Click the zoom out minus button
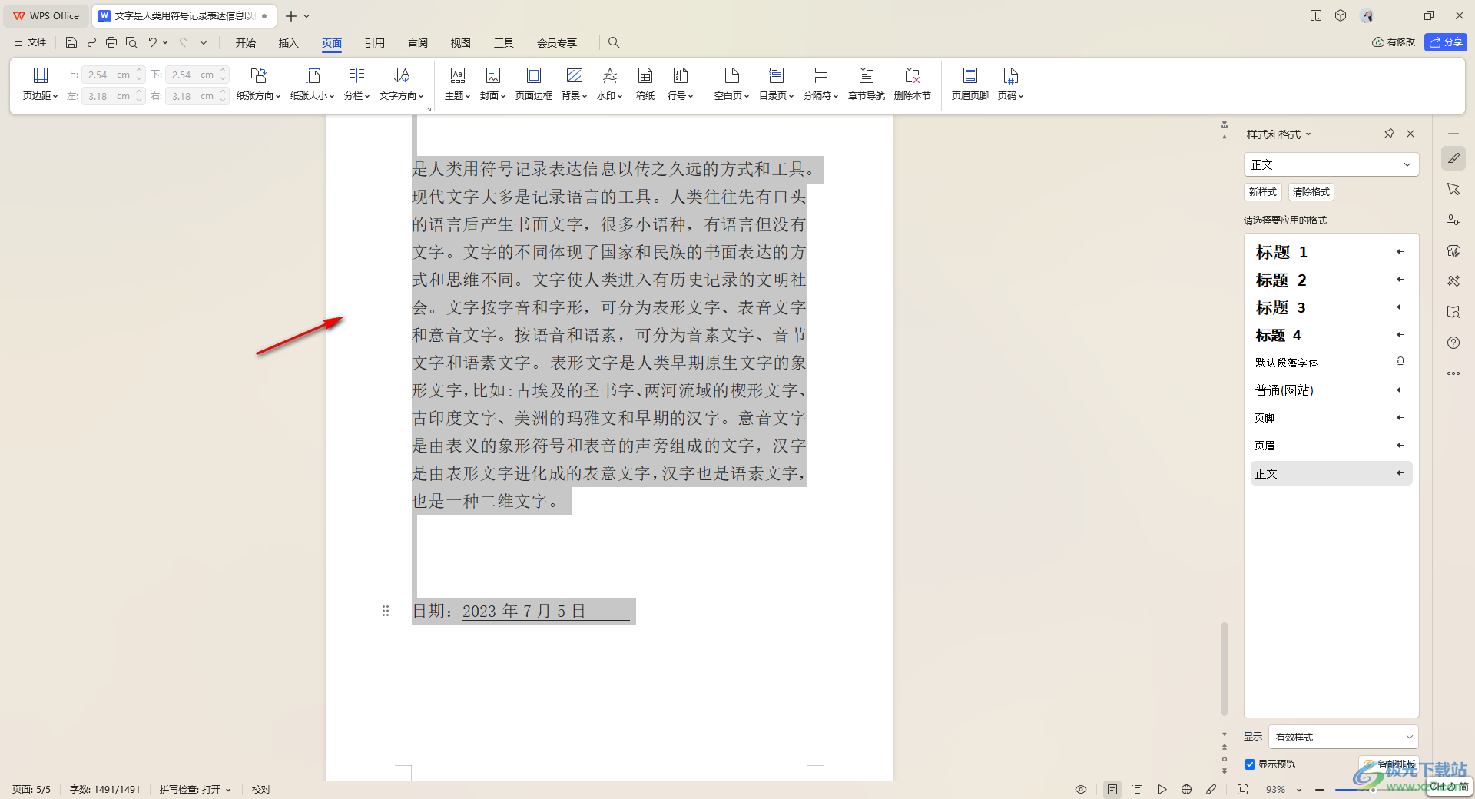 click(1320, 789)
